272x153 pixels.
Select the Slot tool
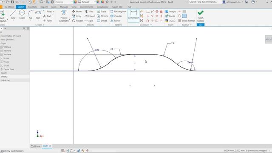(38, 14)
